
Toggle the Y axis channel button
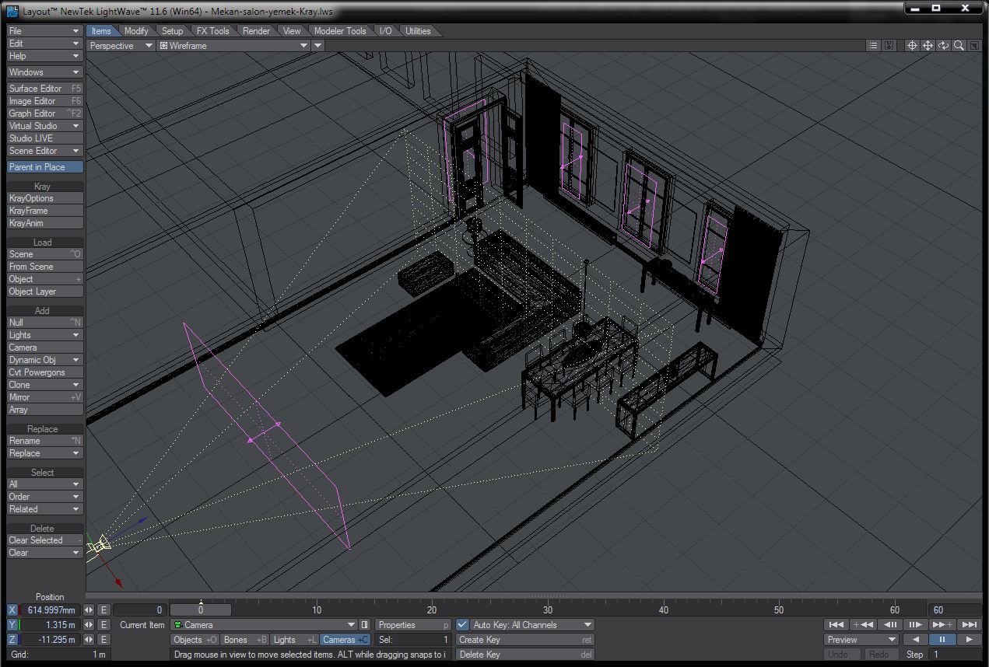pos(12,625)
